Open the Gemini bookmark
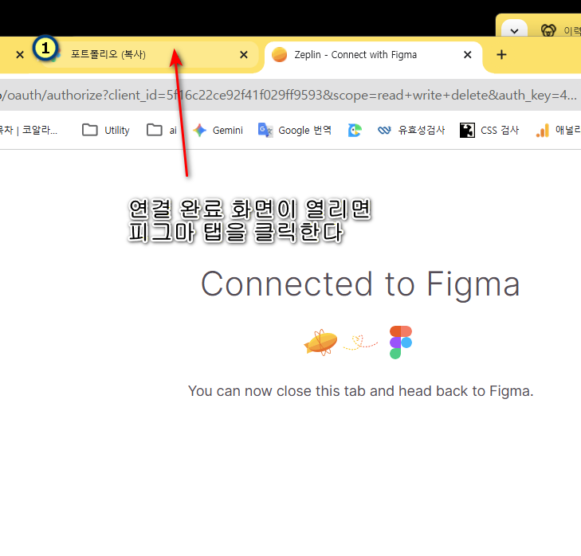581x556 pixels. point(218,130)
